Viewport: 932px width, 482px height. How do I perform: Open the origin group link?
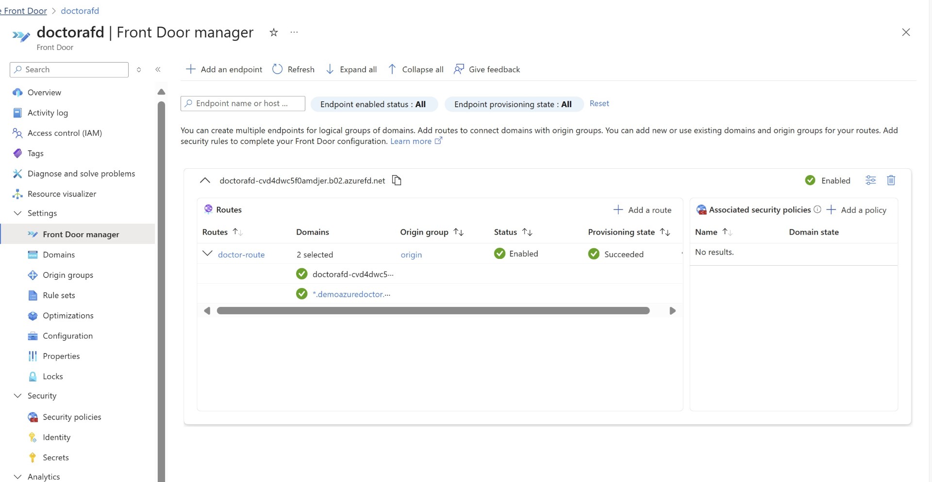[x=411, y=255]
